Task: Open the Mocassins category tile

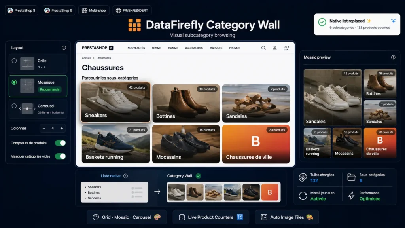Action: point(186,144)
